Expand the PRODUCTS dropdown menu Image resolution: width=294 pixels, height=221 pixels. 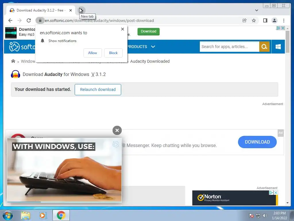141,47
